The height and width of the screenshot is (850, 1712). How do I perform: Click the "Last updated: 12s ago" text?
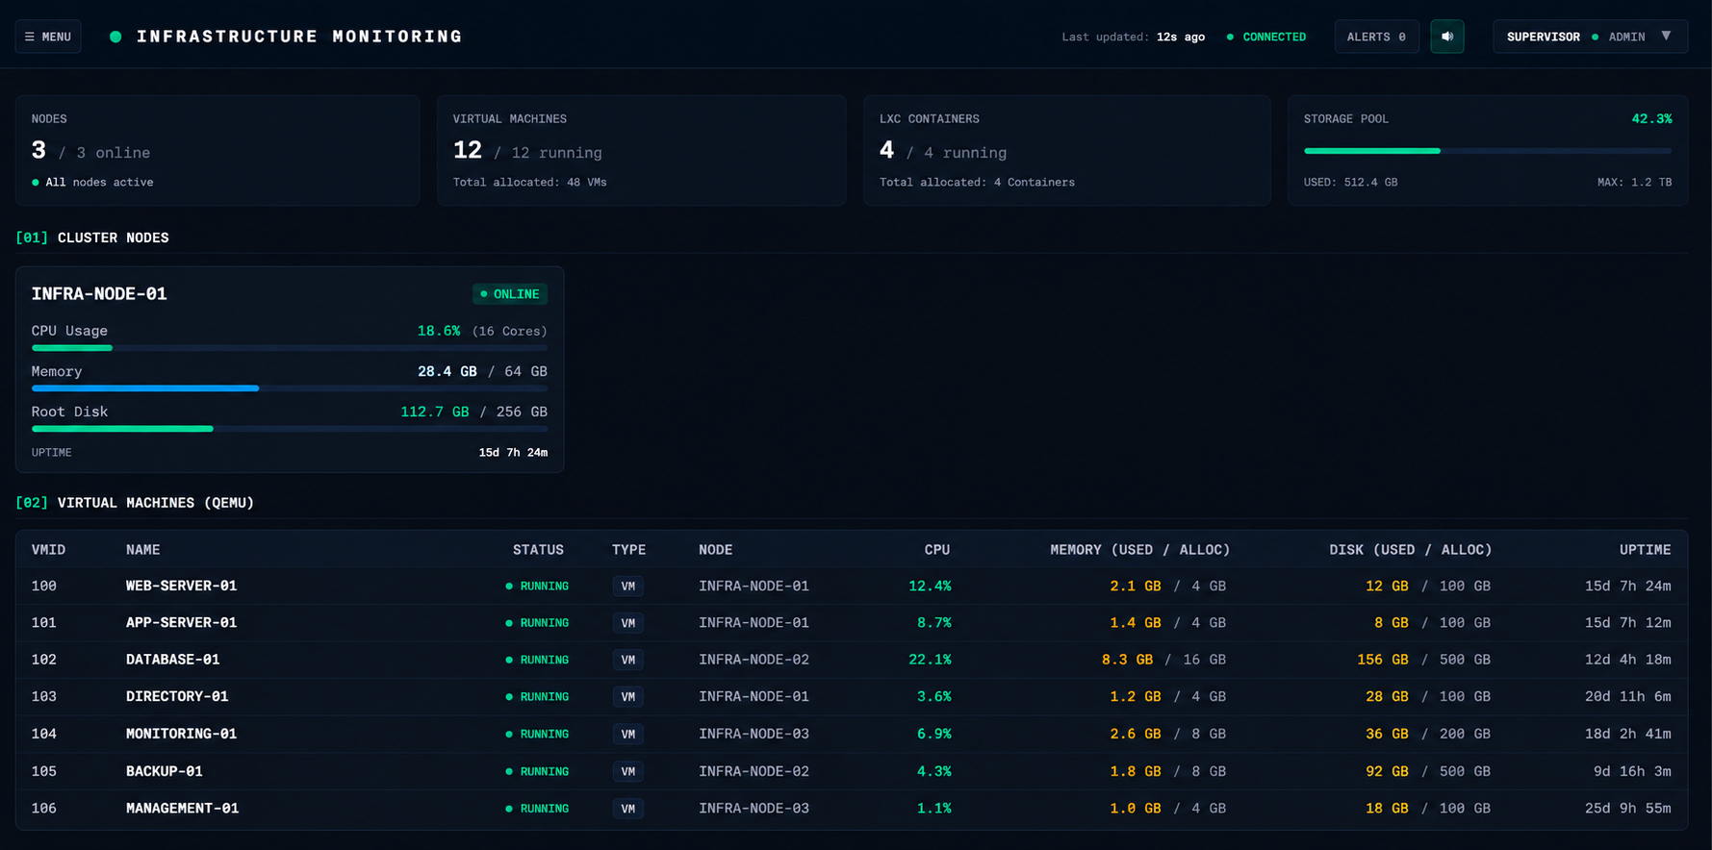tap(1133, 37)
